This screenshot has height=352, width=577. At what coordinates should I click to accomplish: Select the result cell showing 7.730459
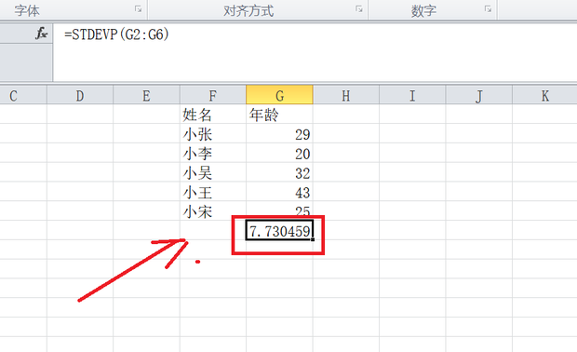click(x=279, y=231)
